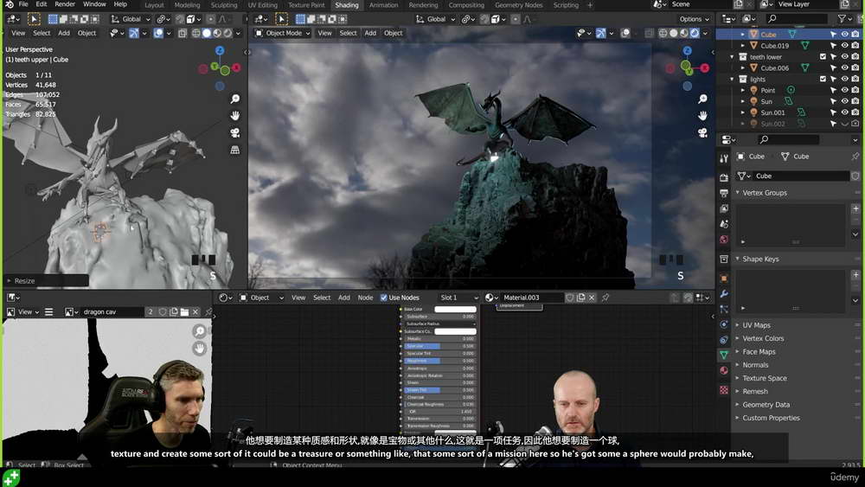Select rendered shading mode in right viewport
Screen dimensions: 865x487
pos(695,33)
